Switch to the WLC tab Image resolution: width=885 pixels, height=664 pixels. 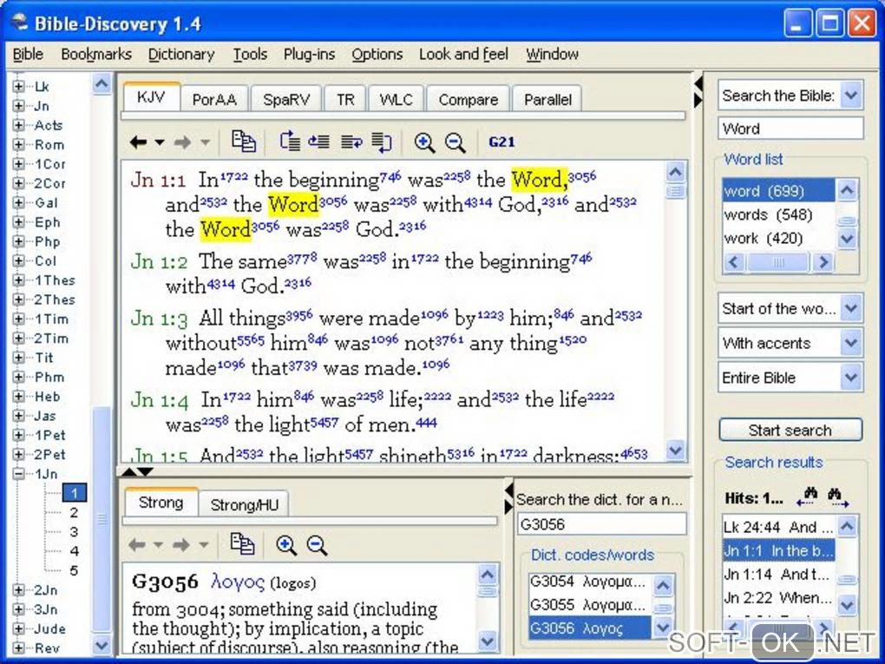[x=396, y=99]
